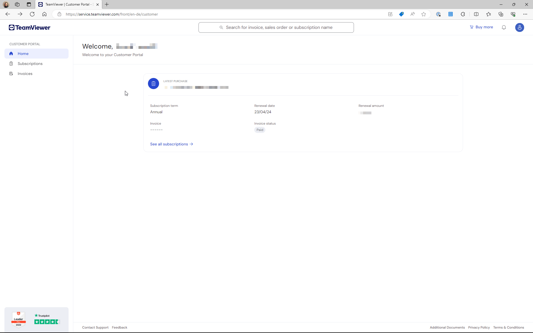Click the TeamViewer home icon in sidebar
The height and width of the screenshot is (333, 533).
click(x=11, y=53)
